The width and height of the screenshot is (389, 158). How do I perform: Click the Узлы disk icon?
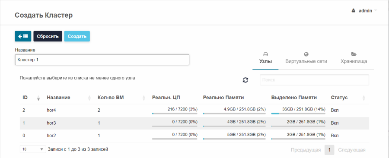coord(265,54)
